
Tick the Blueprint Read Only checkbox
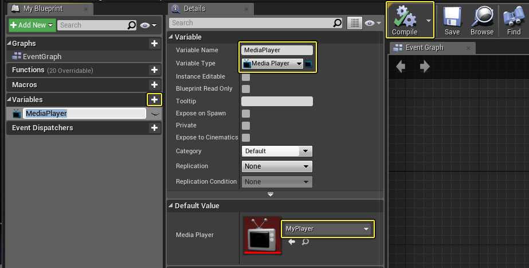pyautogui.click(x=245, y=89)
